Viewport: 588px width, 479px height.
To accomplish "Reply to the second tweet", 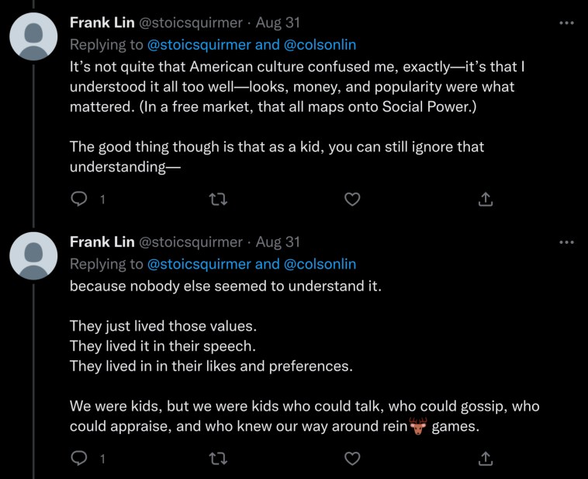I will (78, 458).
